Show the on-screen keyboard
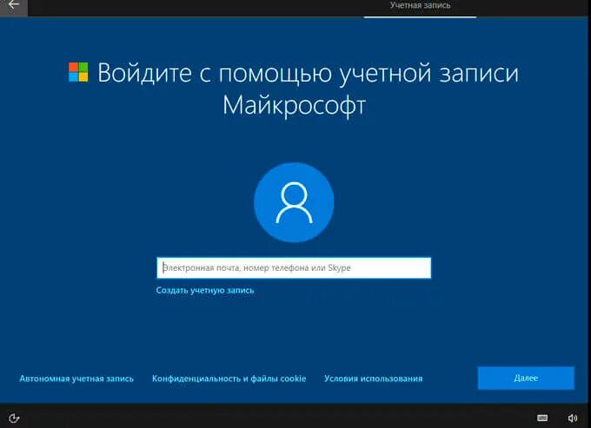This screenshot has height=428, width=591. [542, 418]
